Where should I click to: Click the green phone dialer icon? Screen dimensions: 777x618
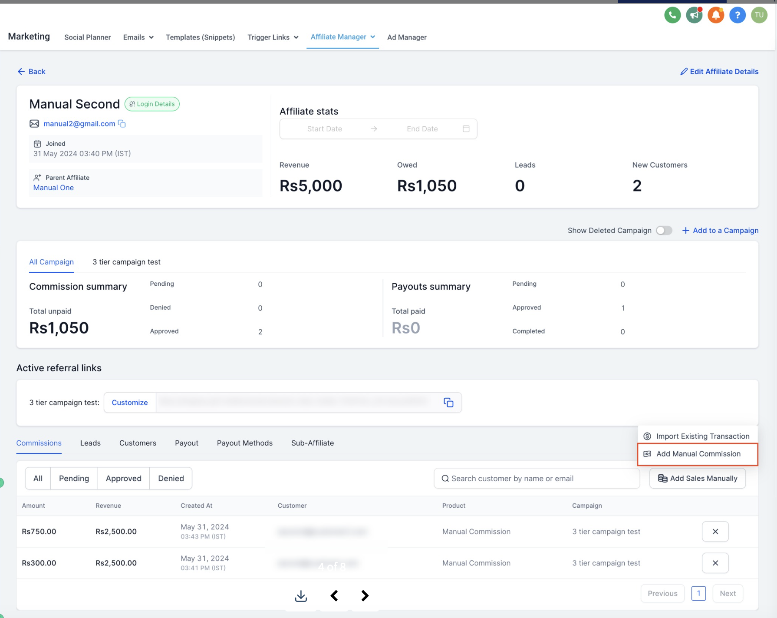coord(672,15)
